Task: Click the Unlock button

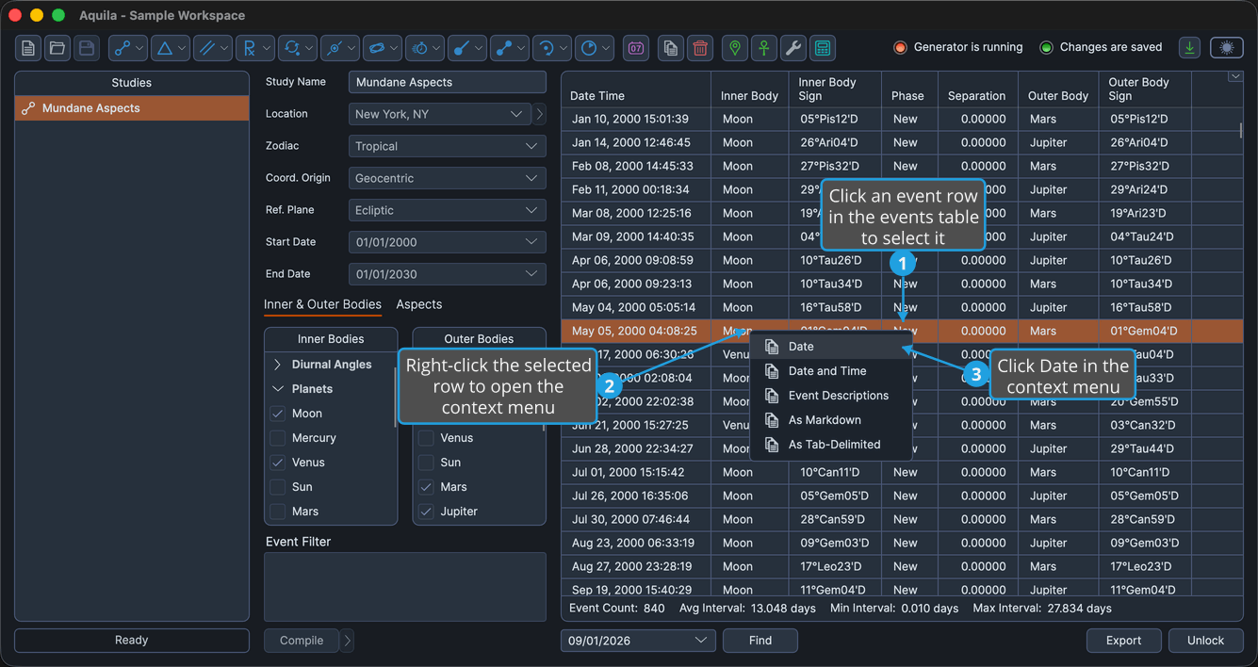Action: pyautogui.click(x=1205, y=641)
